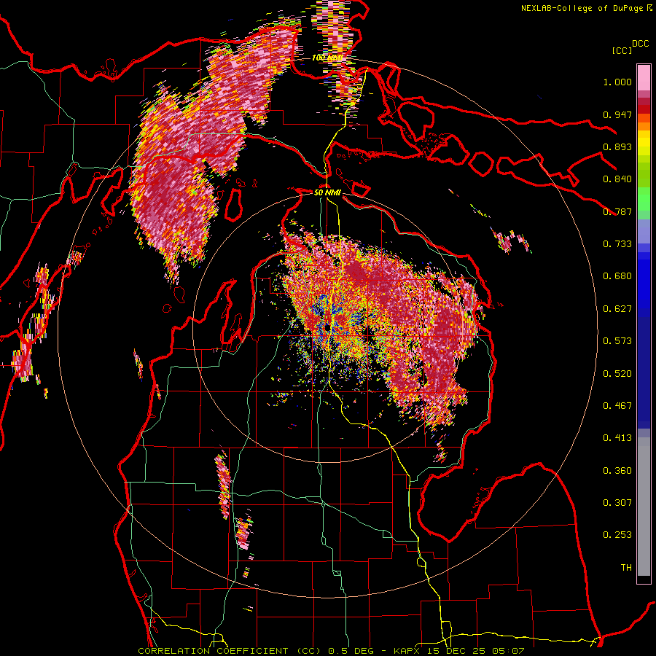Screen dimensions: 656x656
Task: Click the 0.573 scale value
Action: [617, 341]
